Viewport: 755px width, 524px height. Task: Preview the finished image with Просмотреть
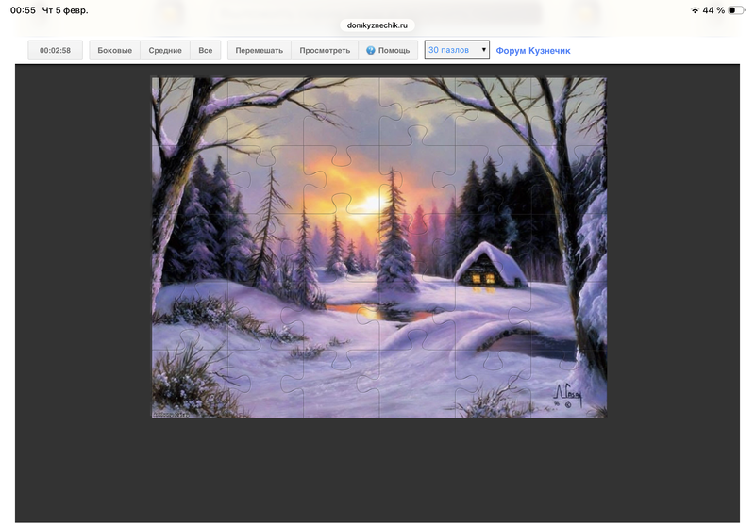tap(325, 51)
